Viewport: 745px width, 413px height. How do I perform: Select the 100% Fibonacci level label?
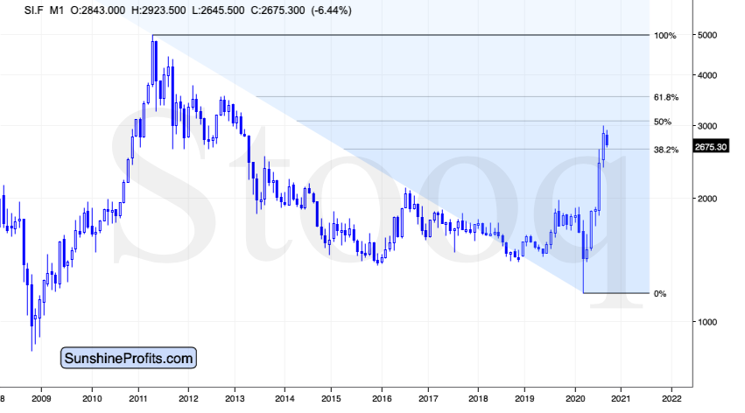664,36
